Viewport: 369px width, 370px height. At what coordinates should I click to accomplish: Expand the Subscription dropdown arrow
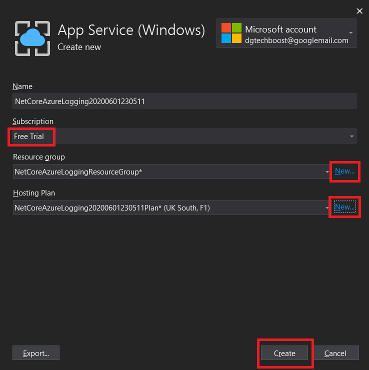tap(351, 136)
